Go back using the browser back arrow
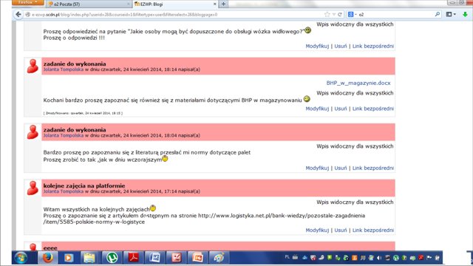Viewport: 473px width, 266px height. [x=18, y=14]
